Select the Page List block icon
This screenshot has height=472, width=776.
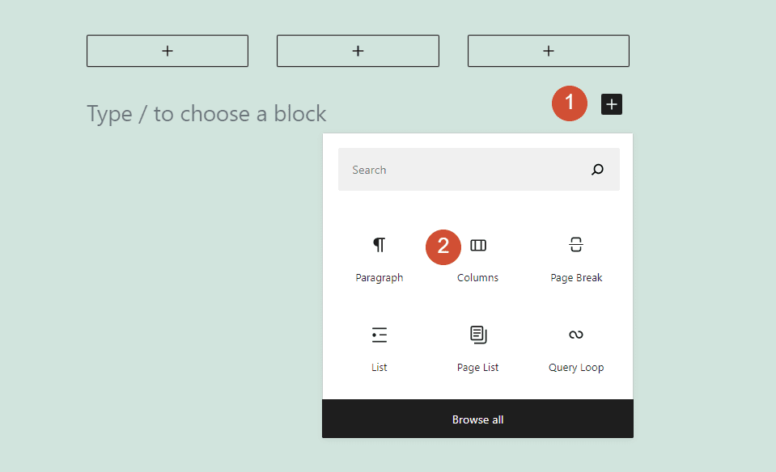(477, 335)
